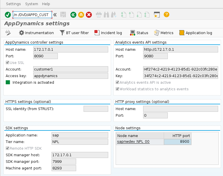This screenshot has width=223, height=176.
Task: Click Application name field sap
Action: (x=80, y=135)
